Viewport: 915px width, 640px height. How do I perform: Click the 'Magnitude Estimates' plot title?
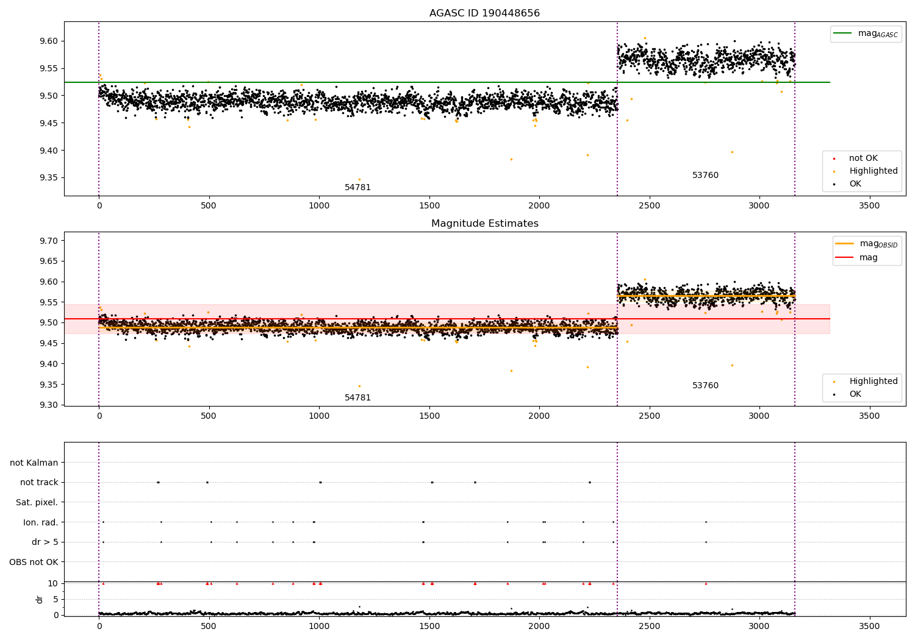coord(484,224)
